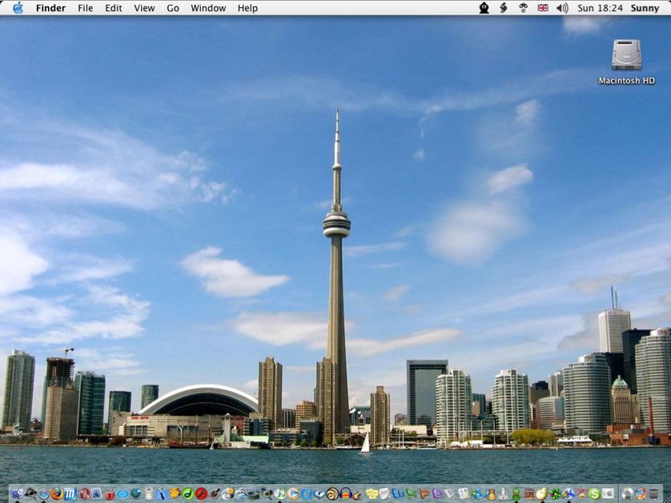Open the Edit menu
The image size is (671, 503).
[x=114, y=8]
